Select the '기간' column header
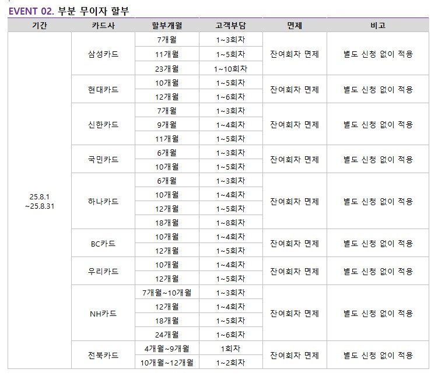Image resolution: width=438 pixels, height=376 pixels. [40, 26]
